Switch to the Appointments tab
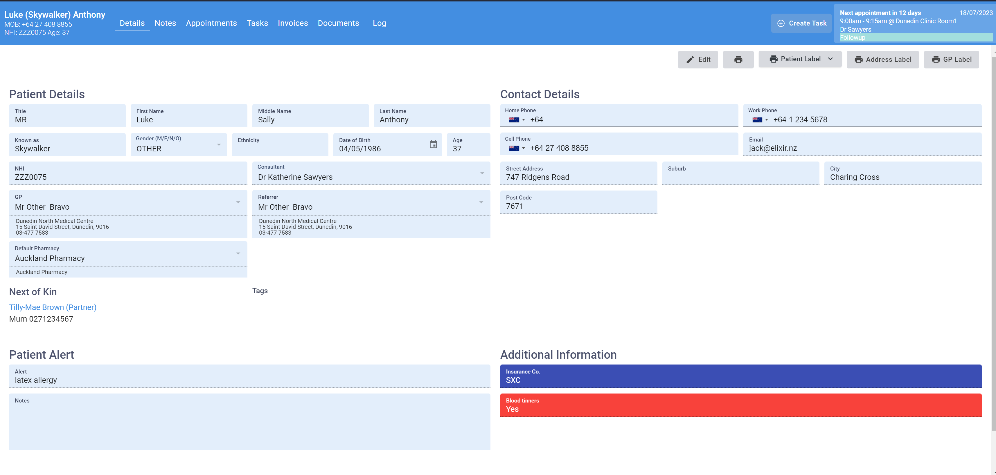This screenshot has height=475, width=996. (x=211, y=23)
